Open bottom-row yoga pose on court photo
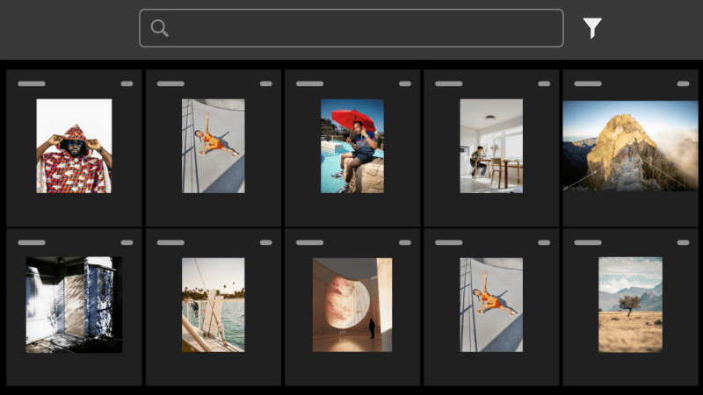Image resolution: width=703 pixels, height=395 pixels. (x=491, y=305)
